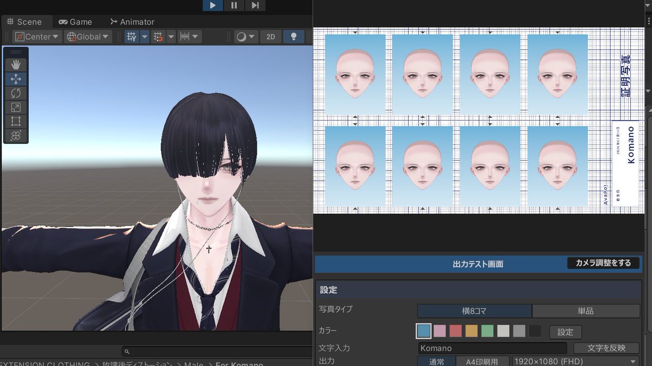Select 横8コマ photo type
652x366 pixels.
[474, 311]
